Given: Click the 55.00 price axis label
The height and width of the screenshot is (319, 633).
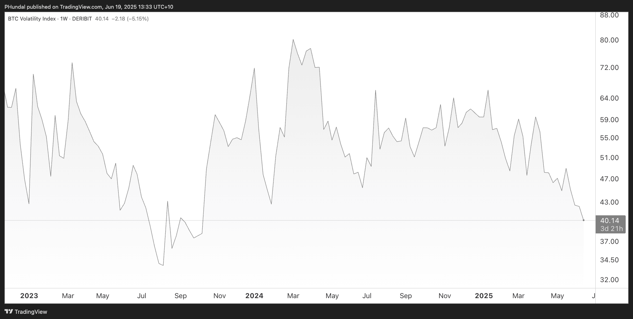Looking at the screenshot, I should (609, 138).
